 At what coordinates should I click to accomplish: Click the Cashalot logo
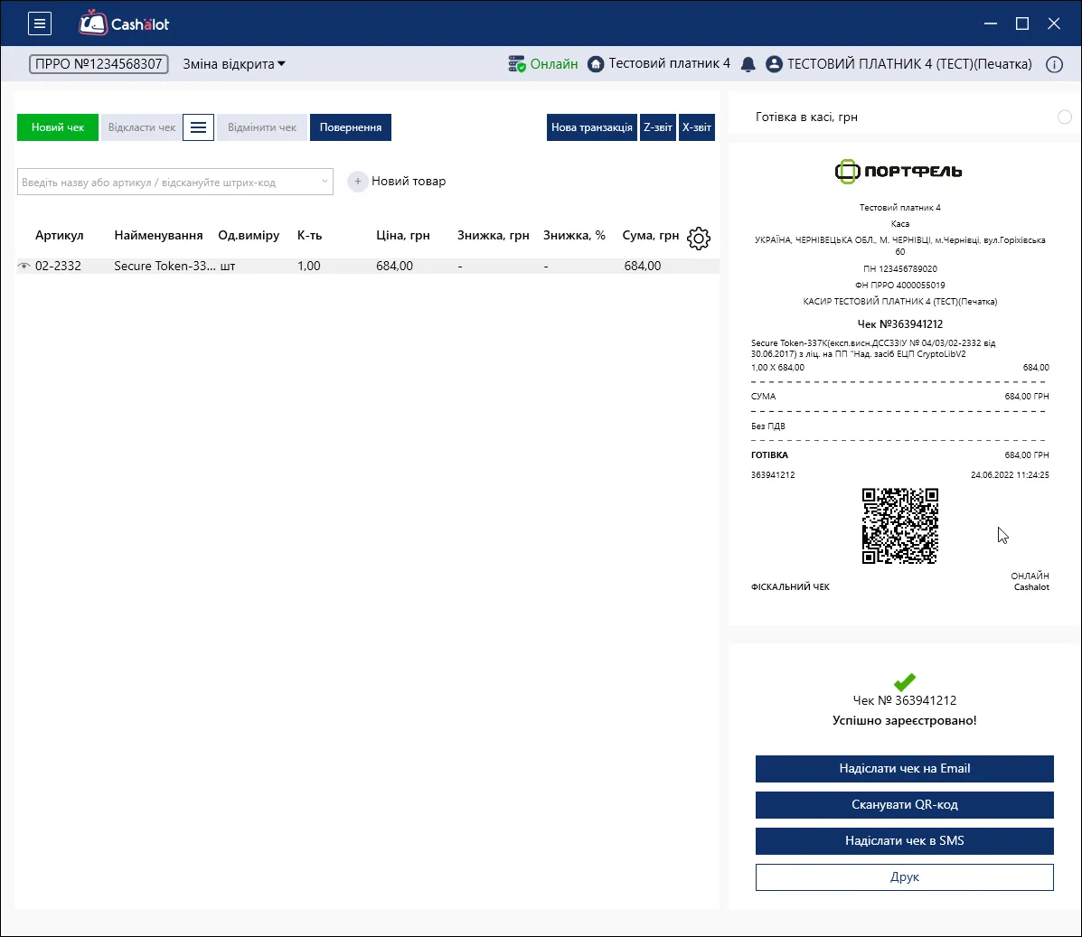pos(124,23)
